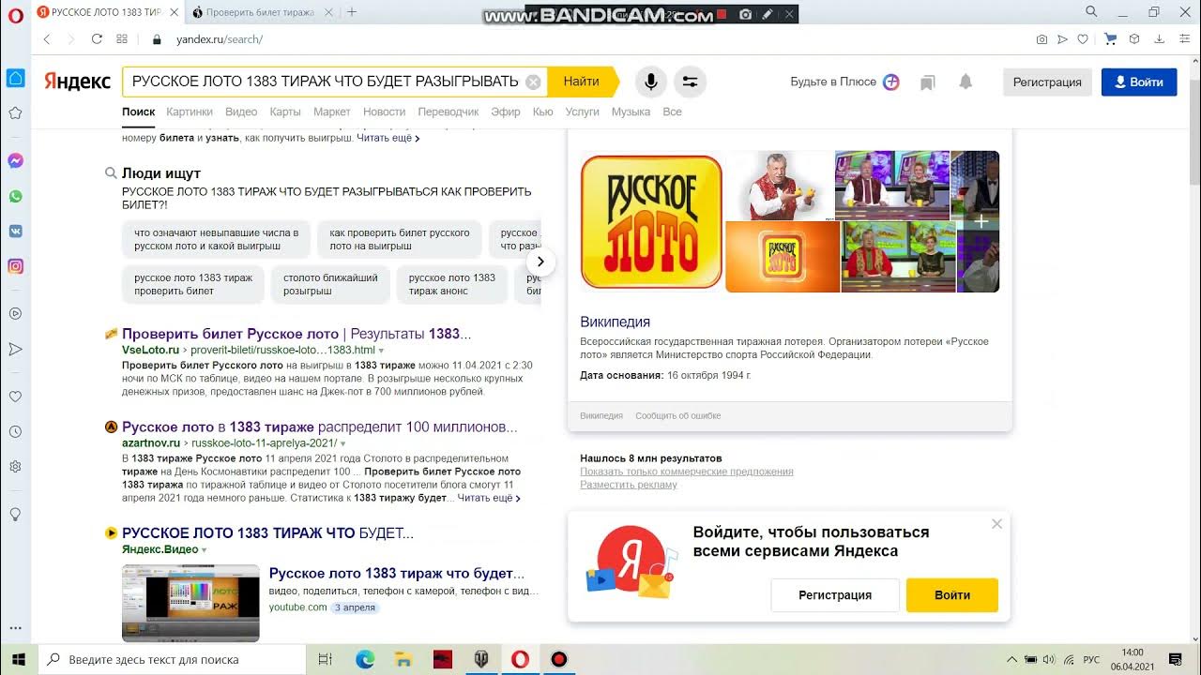Open Microsoft Edge in taskbar

[x=365, y=659]
